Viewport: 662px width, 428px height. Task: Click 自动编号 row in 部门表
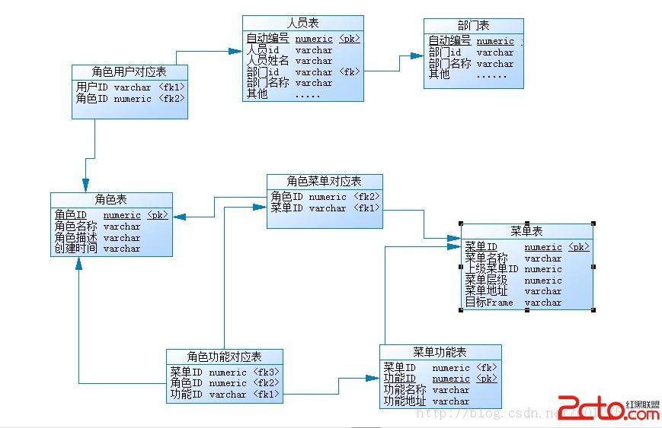pyautogui.click(x=475, y=41)
